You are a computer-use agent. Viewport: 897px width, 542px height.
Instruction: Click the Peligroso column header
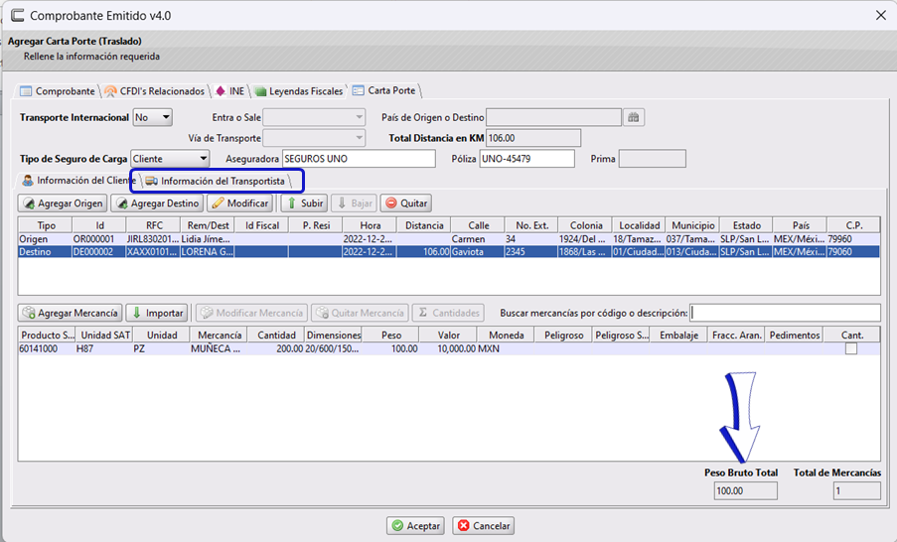pyautogui.click(x=563, y=336)
